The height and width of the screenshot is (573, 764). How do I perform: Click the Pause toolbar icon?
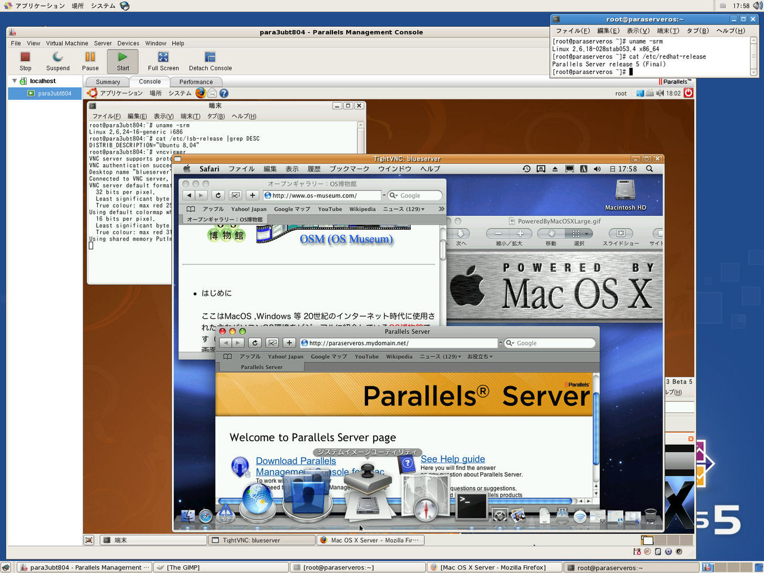(90, 57)
